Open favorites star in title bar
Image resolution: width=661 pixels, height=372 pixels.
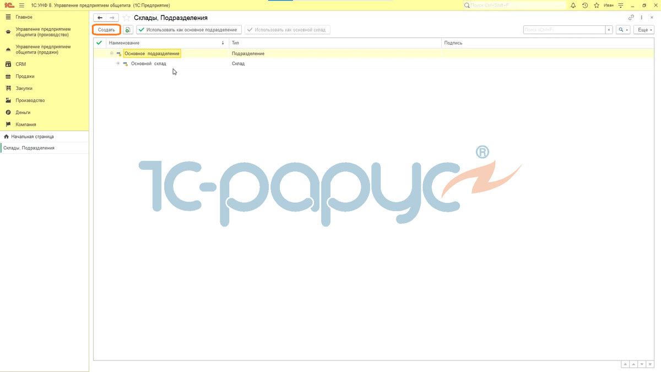596,5
